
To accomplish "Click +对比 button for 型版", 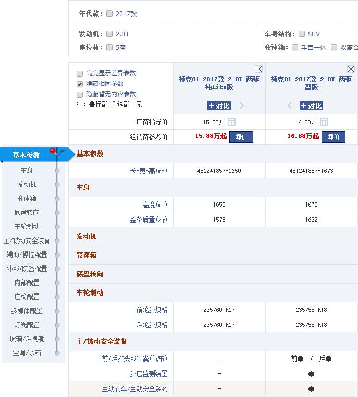I will tap(311, 106).
